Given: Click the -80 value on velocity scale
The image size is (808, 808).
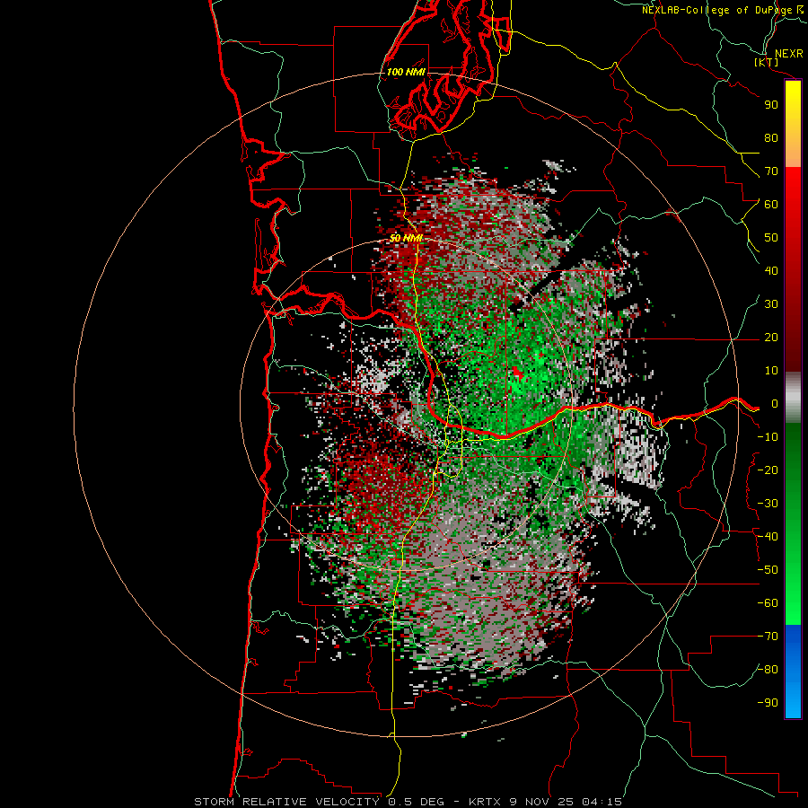Looking at the screenshot, I should (768, 670).
